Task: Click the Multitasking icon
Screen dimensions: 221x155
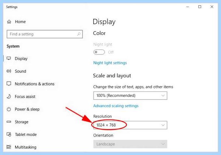Action: 9,147
